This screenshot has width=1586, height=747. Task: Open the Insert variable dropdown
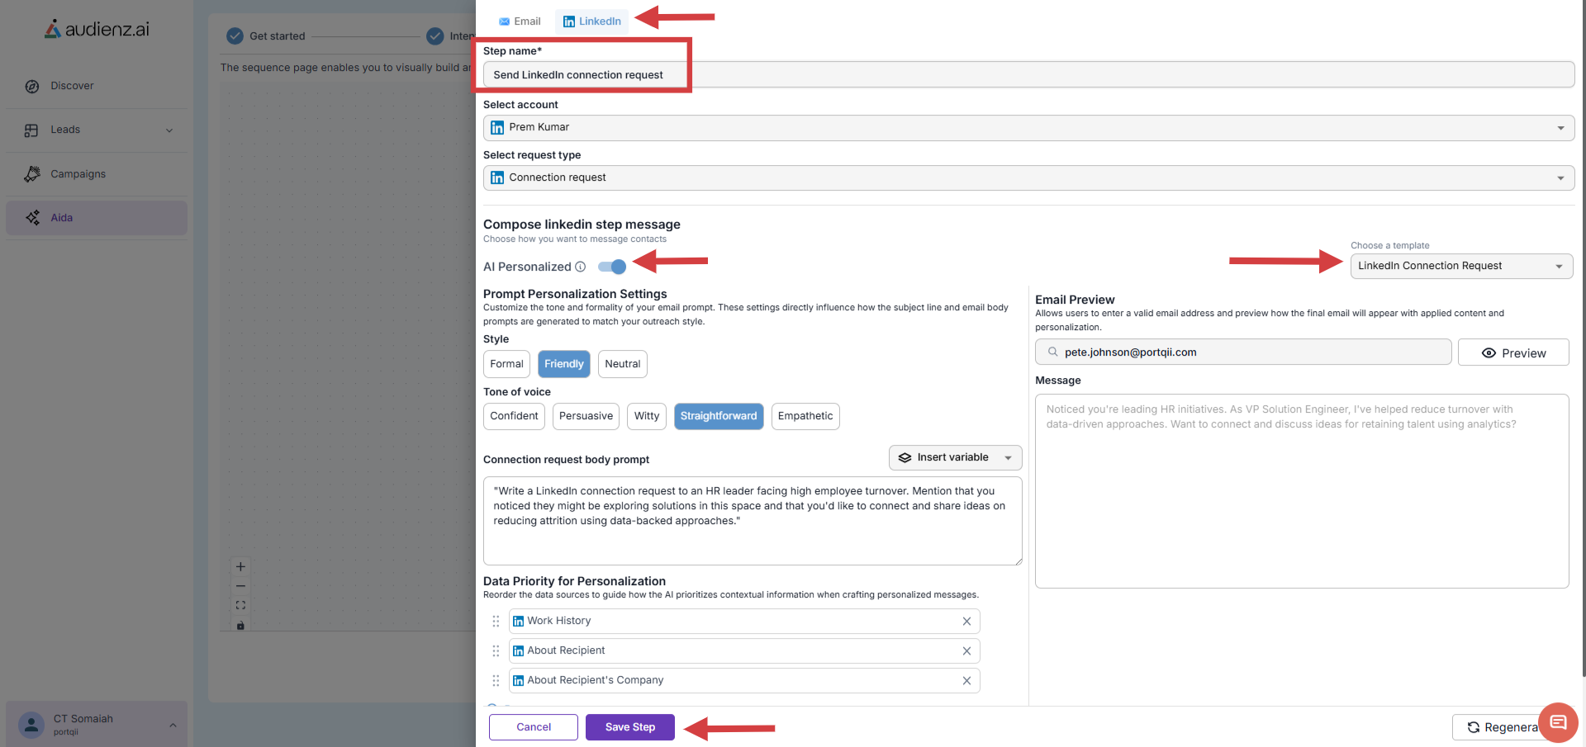[x=956, y=458]
